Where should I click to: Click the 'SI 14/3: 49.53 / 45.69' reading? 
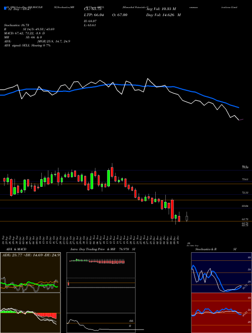click(39, 29)
